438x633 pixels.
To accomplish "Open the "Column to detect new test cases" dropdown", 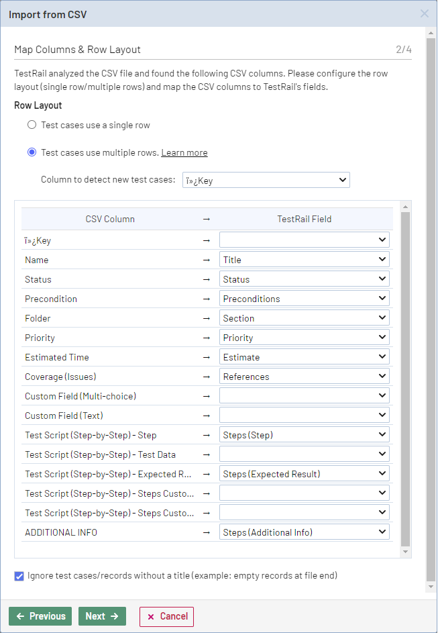I will coord(266,179).
